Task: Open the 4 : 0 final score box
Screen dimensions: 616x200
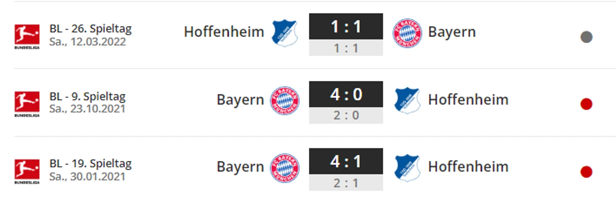Action: tap(346, 94)
